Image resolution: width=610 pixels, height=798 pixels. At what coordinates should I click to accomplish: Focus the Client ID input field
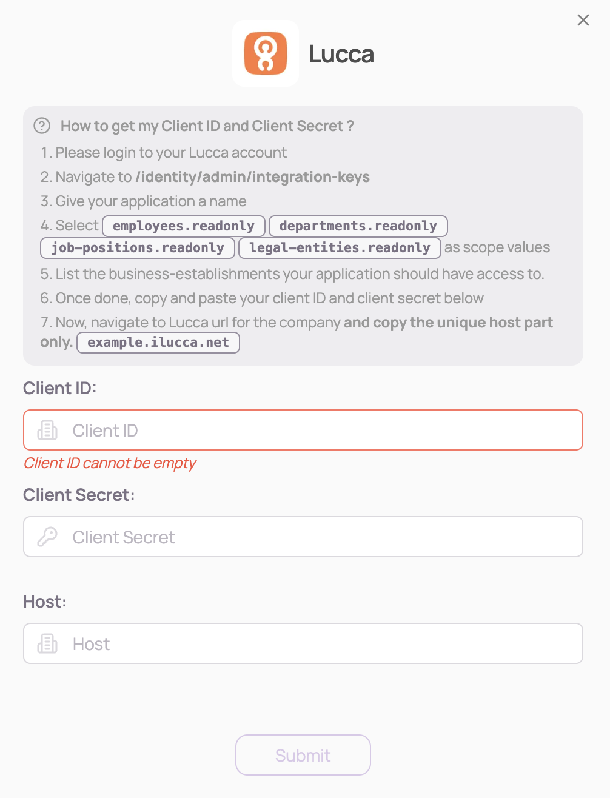pyautogui.click(x=303, y=430)
